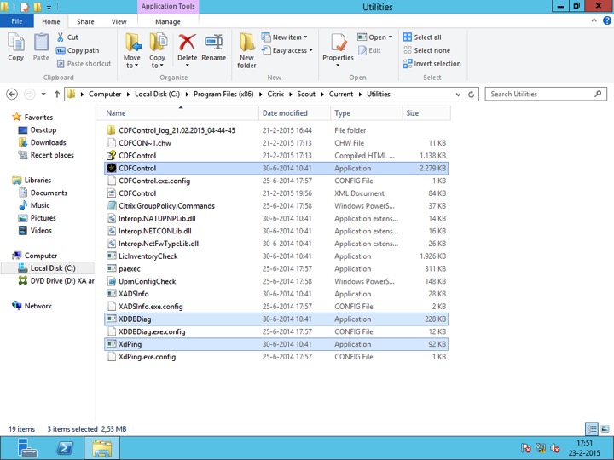Screen dimensions: 614x460
Task: Sort files by the Name column header
Action: coord(177,113)
